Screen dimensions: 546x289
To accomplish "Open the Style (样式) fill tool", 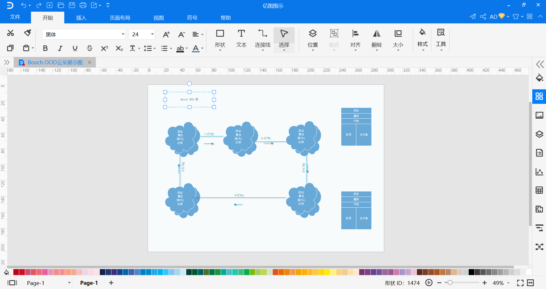I will pos(423,39).
